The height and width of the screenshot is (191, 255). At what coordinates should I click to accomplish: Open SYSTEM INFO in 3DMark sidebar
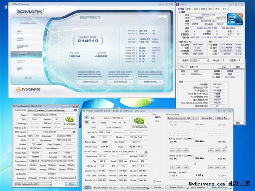pyautogui.click(x=23, y=46)
